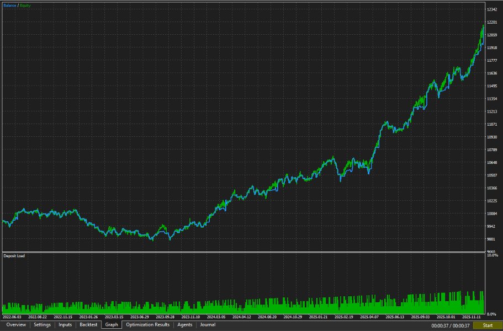Viewport: 503px width, 331px height.
Task: Click the Start button
Action: [x=488, y=325]
